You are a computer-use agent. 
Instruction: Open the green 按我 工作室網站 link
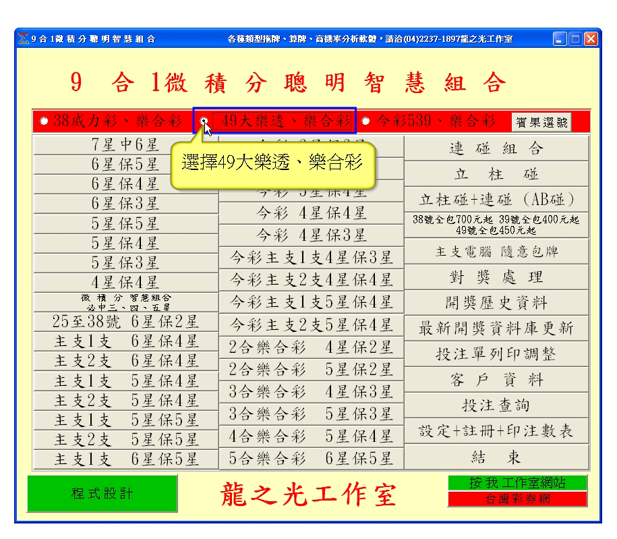[517, 483]
